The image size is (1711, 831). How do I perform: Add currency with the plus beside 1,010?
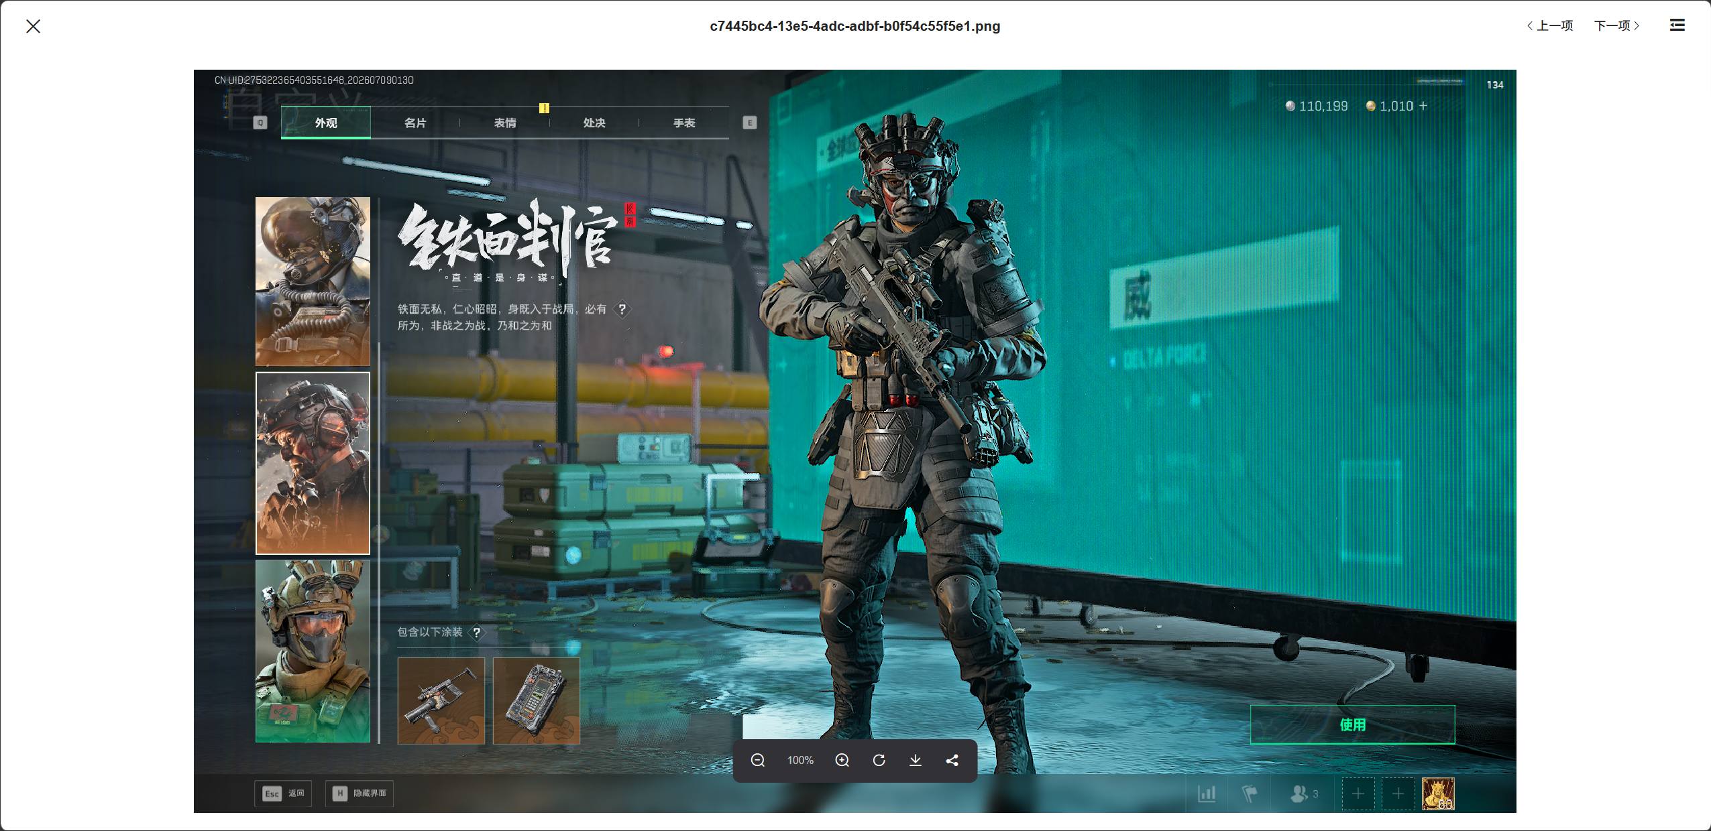coord(1423,106)
